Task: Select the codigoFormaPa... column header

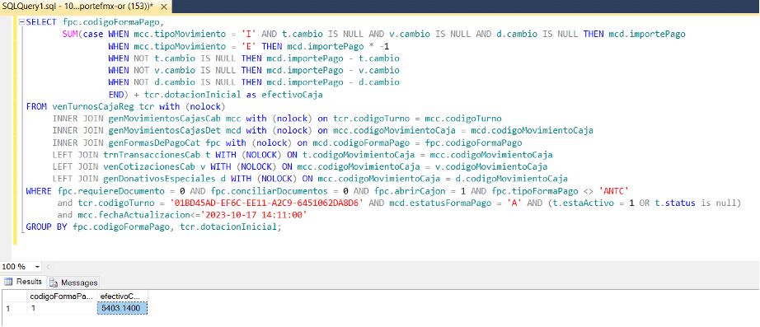Action: coord(62,296)
